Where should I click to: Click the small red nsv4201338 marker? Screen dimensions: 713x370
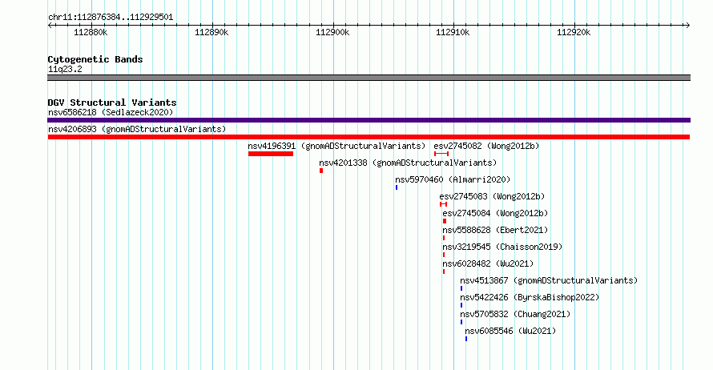[321, 171]
